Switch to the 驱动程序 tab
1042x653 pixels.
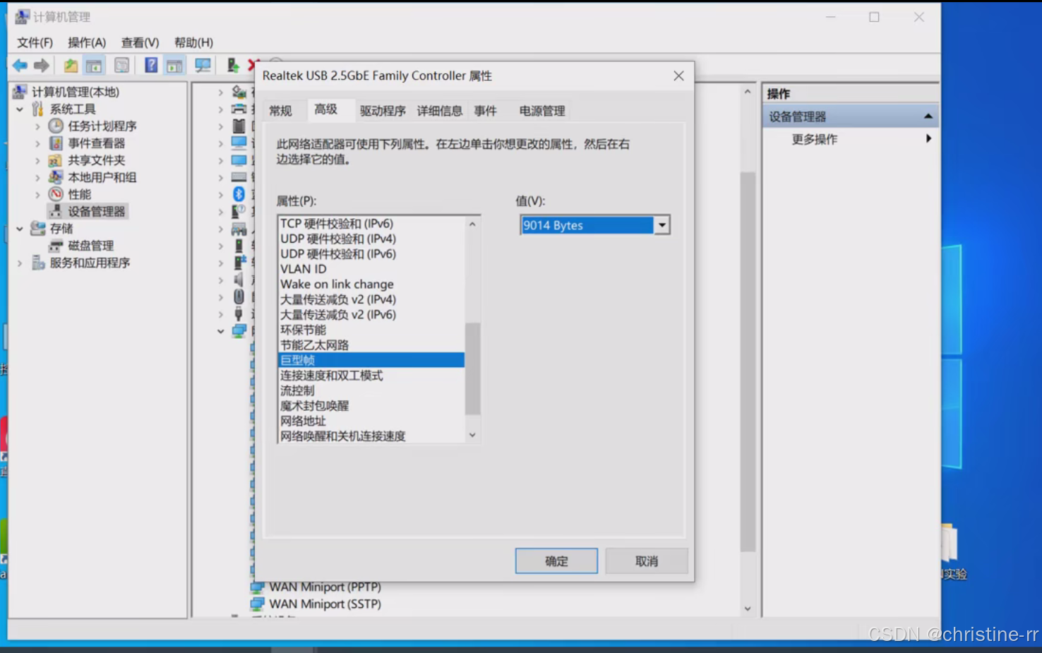pos(383,111)
